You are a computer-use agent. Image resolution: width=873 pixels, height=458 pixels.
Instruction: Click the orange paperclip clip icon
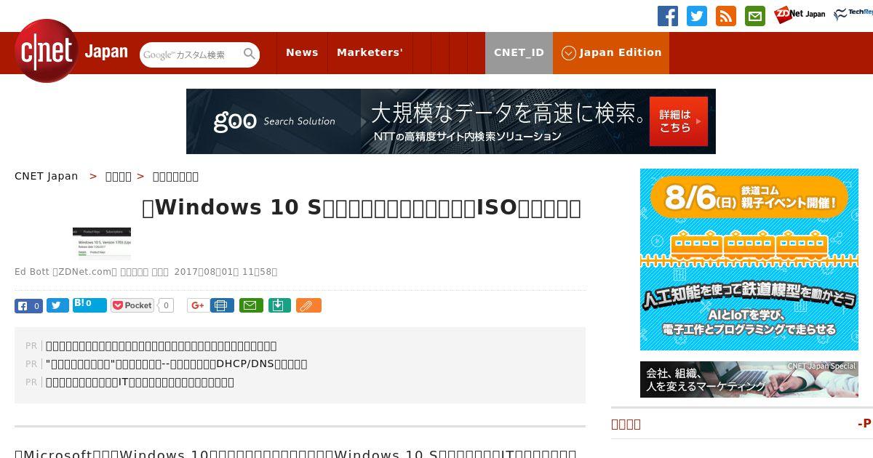pyautogui.click(x=308, y=305)
